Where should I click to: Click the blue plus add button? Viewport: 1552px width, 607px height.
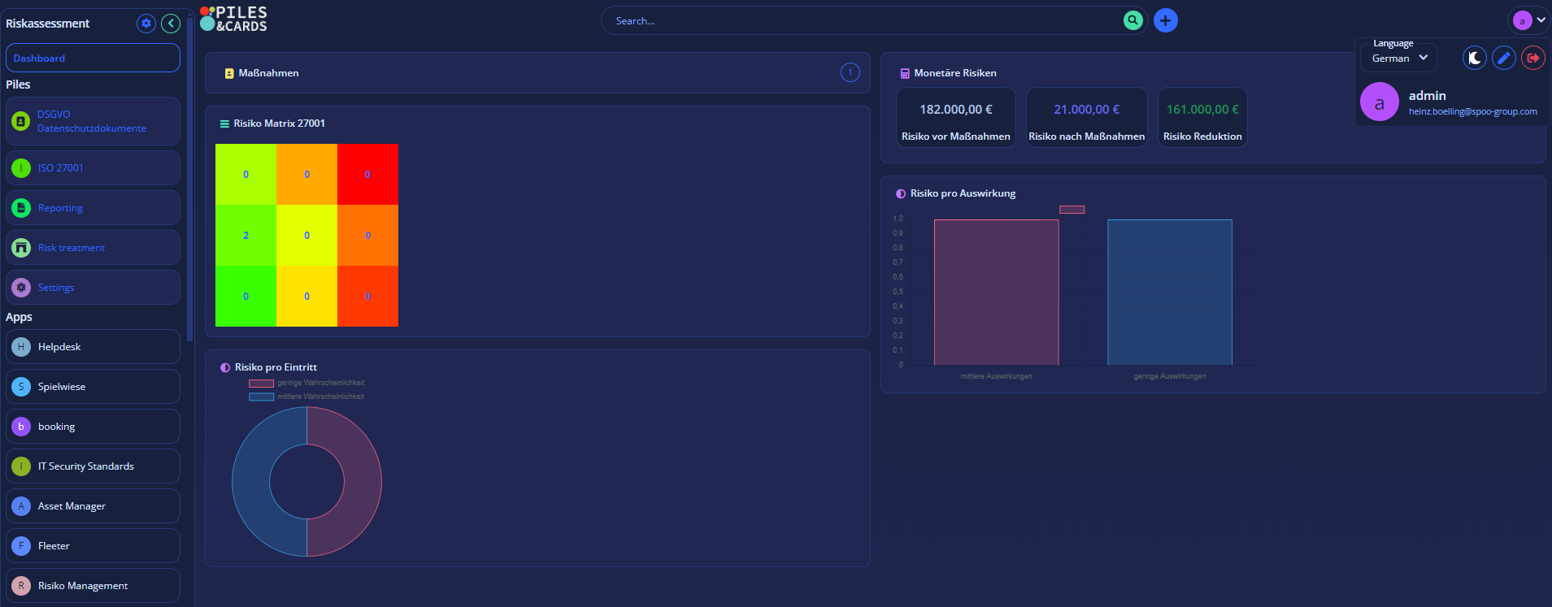pos(1165,20)
